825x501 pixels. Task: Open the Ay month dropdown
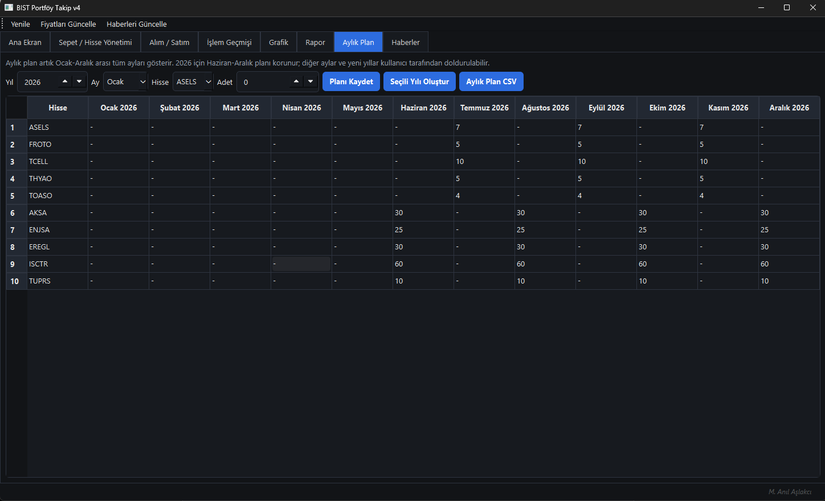[125, 81]
